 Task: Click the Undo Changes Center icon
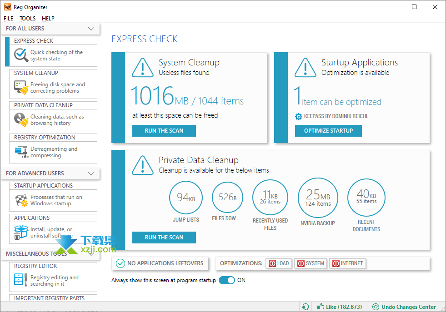click(x=376, y=307)
